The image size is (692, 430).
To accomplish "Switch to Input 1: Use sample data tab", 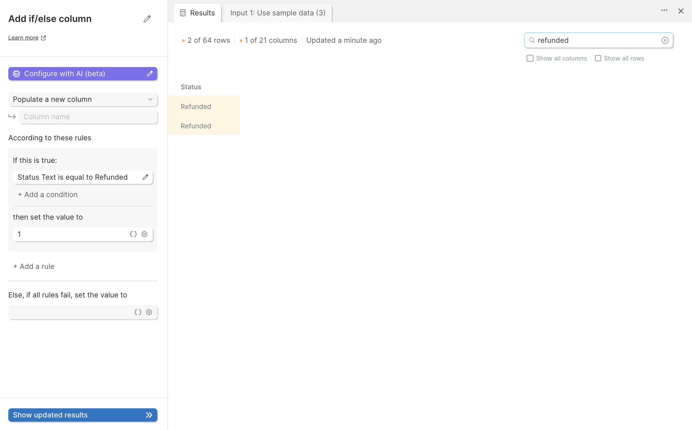I will tap(278, 13).
